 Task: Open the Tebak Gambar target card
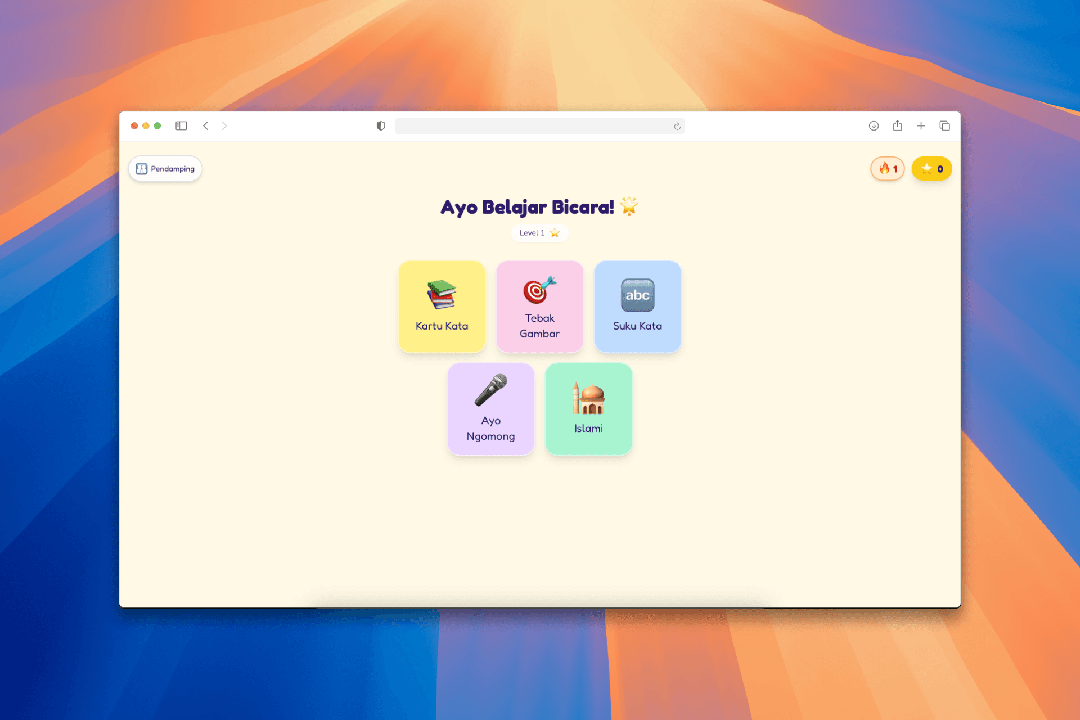539,307
